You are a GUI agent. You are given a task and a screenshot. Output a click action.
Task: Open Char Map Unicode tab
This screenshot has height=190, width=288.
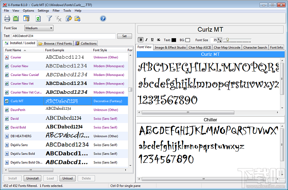(x=227, y=47)
